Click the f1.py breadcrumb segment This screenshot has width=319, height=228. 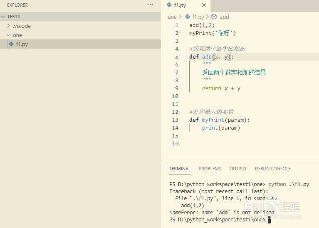coord(198,17)
